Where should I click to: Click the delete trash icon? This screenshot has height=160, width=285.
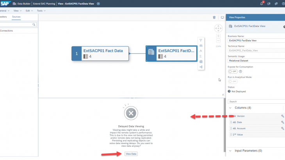pyautogui.click(x=214, y=18)
